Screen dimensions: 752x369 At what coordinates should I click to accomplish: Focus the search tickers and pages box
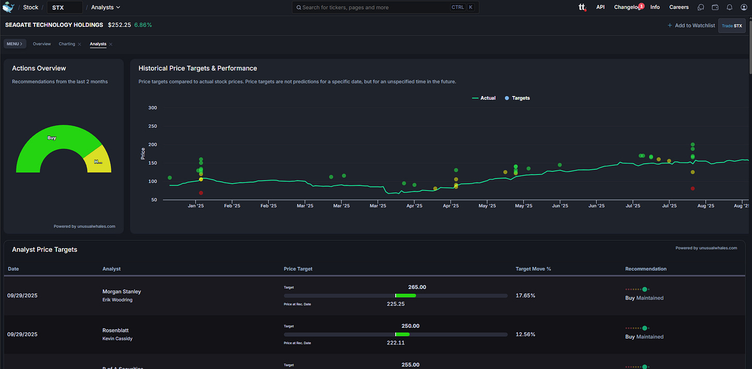coord(385,7)
